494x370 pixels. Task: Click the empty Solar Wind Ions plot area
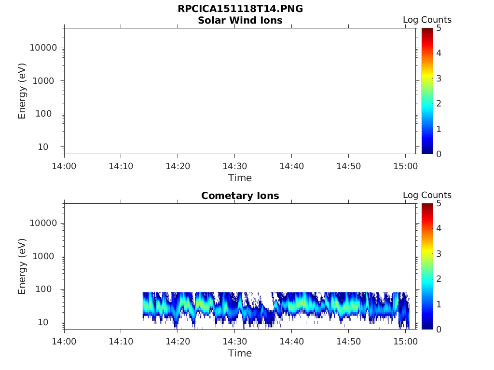pyautogui.click(x=240, y=91)
